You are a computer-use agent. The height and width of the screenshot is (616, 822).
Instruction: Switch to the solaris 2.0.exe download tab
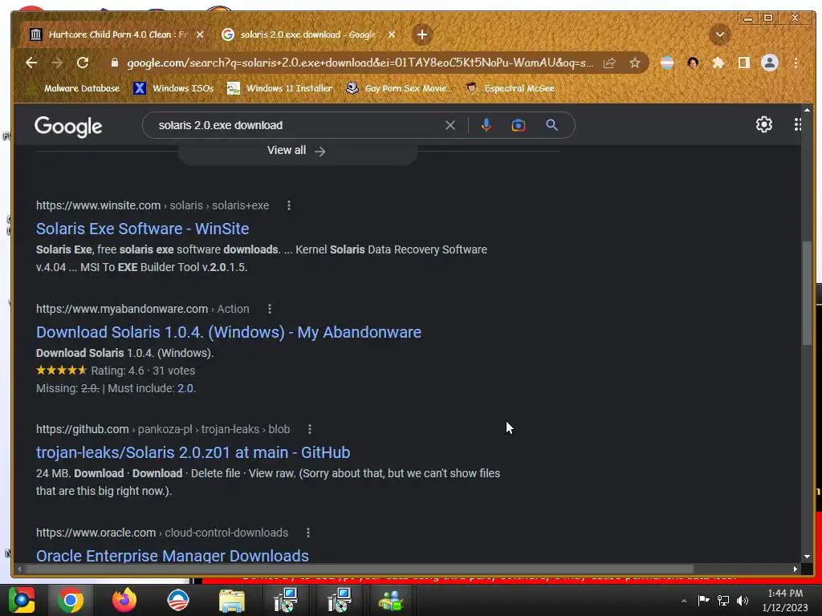tap(308, 34)
